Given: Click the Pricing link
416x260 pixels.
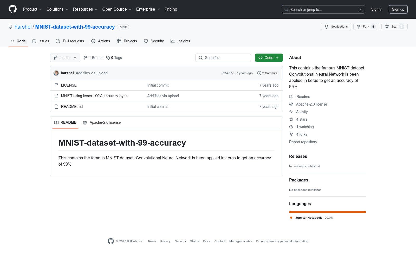Looking at the screenshot, I should tap(171, 9).
